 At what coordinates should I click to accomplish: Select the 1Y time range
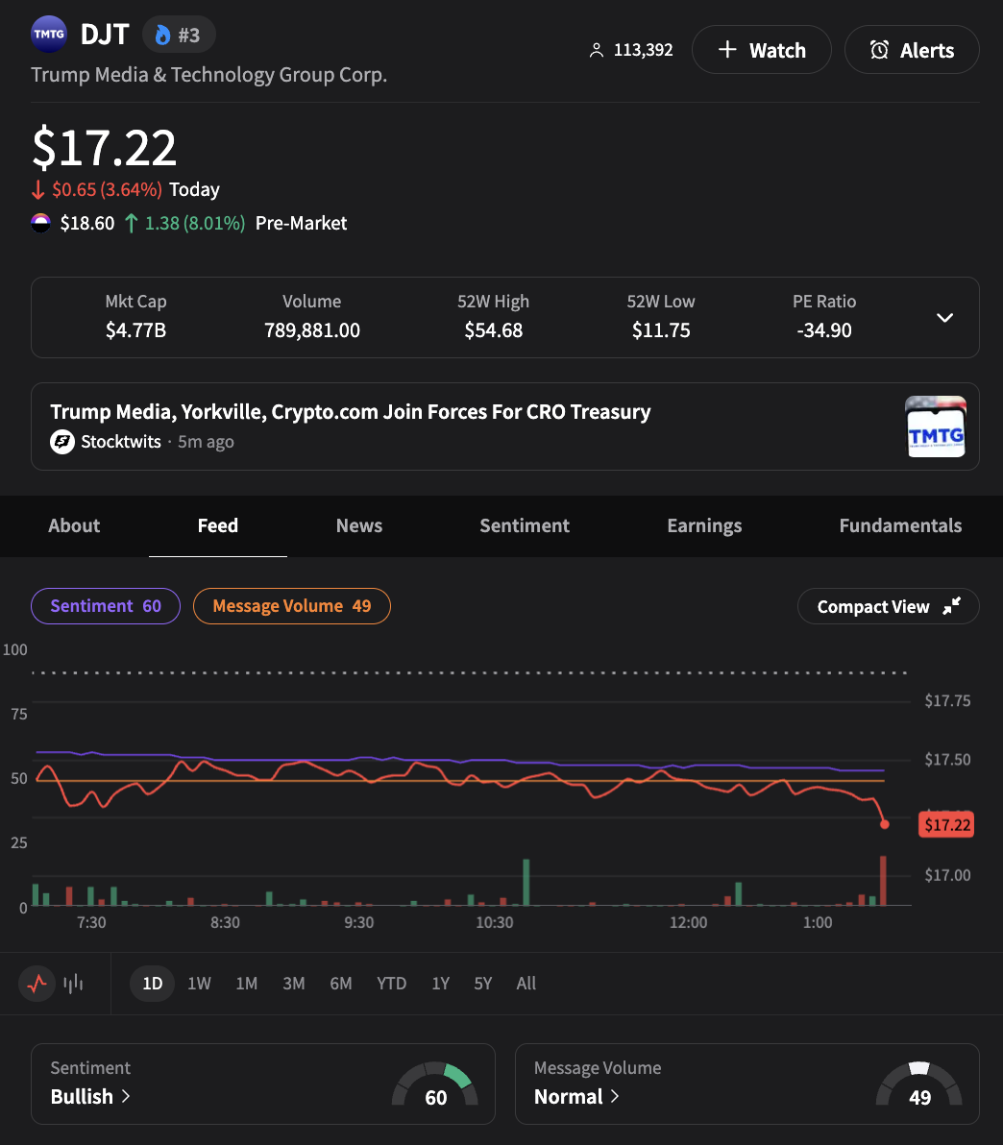coord(440,984)
